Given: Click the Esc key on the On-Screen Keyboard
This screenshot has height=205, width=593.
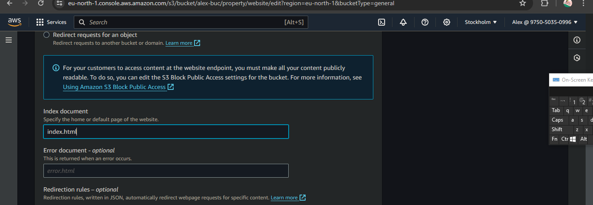Looking at the screenshot, I should coord(553,100).
